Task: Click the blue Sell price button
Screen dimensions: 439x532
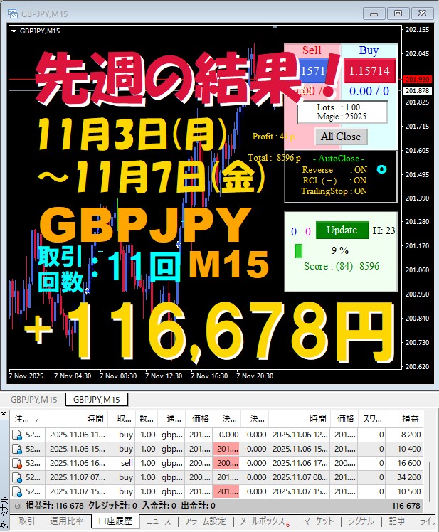Action: point(312,70)
